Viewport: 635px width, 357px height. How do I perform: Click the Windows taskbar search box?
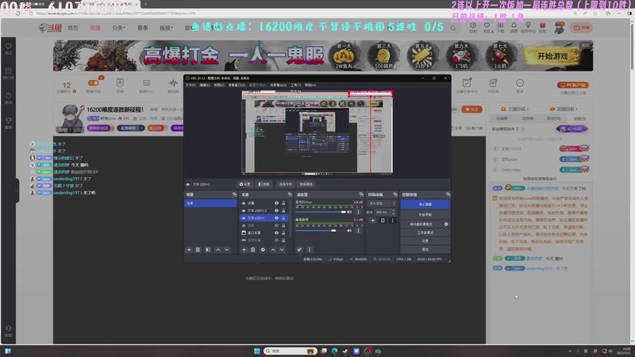click(290, 351)
